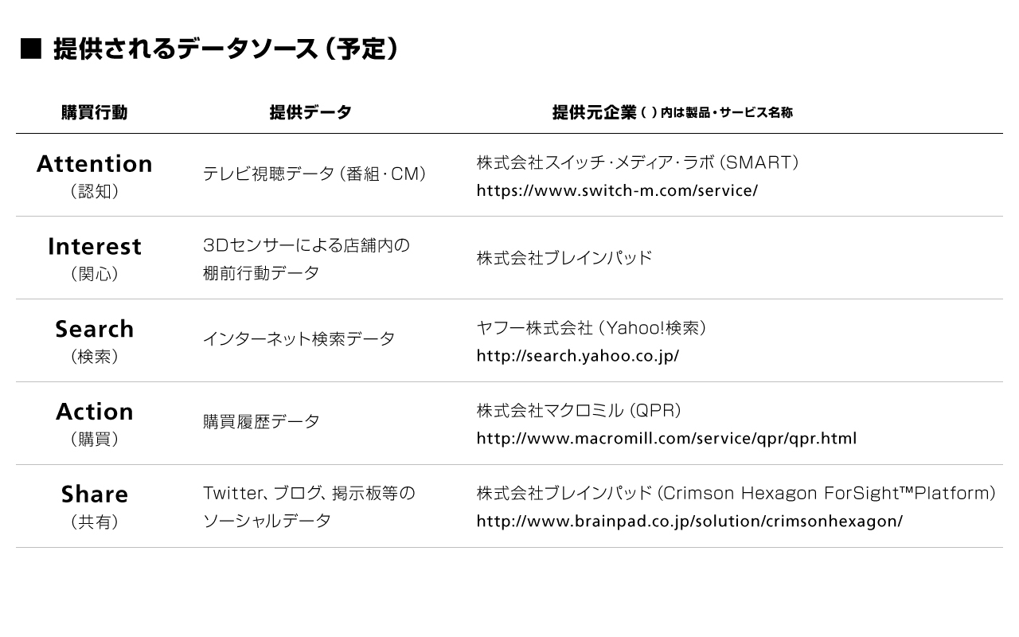Click the Action row label
This screenshot has width=1019, height=637.
point(95,412)
